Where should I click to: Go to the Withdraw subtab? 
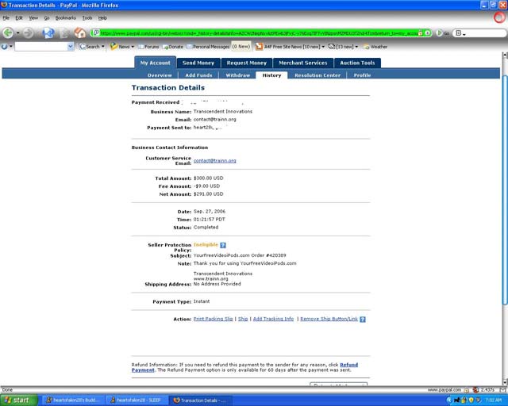(x=238, y=75)
